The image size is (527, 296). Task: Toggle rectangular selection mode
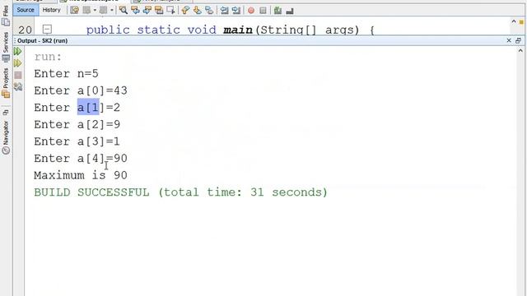[x=170, y=11]
